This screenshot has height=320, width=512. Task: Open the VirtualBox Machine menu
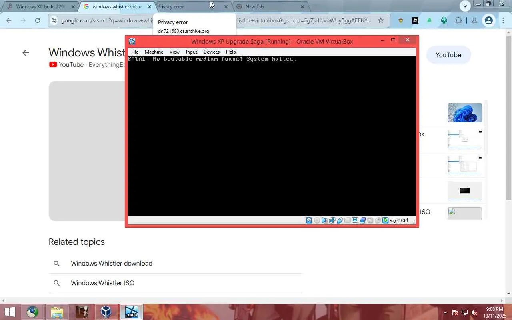154,52
